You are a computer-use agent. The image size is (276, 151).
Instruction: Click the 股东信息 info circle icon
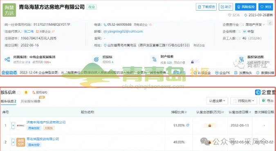19,93
